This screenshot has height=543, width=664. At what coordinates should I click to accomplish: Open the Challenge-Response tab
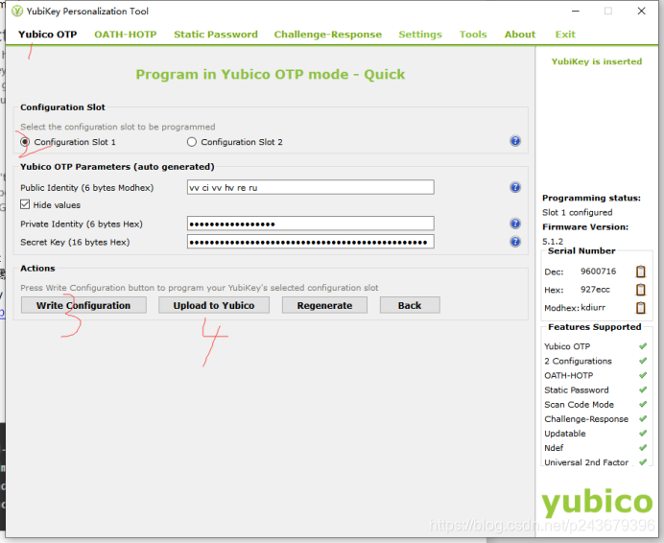328,35
